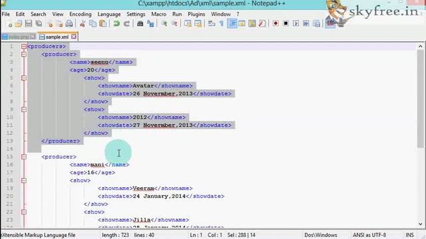
Task: Close the sample.xml tab
Action: click(x=74, y=37)
